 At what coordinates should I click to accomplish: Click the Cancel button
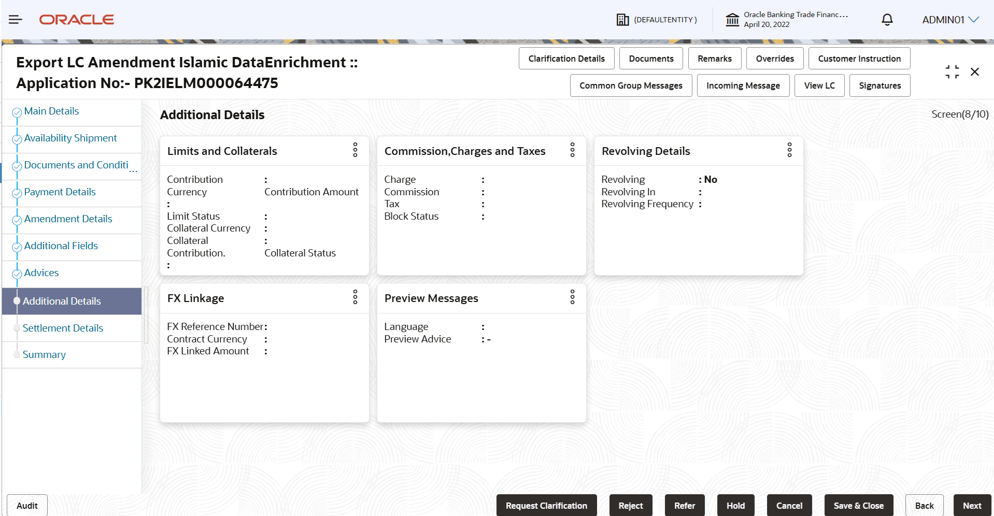tap(789, 506)
